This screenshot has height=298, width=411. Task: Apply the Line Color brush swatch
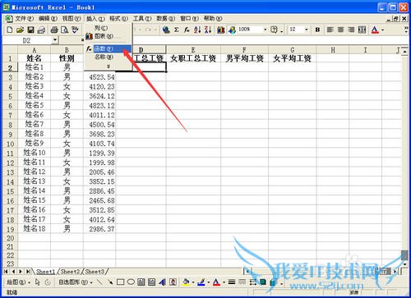[201, 282]
